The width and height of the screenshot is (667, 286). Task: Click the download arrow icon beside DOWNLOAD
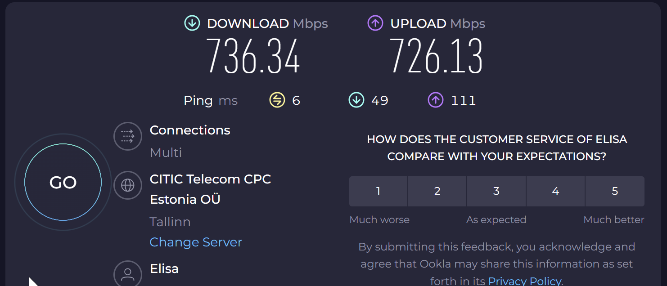click(192, 23)
